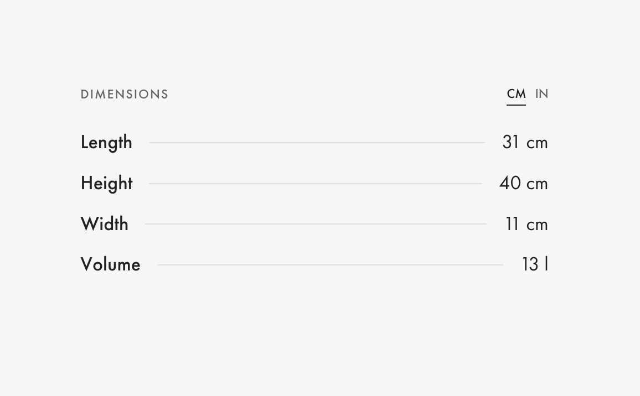Click the DIMENSIONS section heading

point(125,95)
